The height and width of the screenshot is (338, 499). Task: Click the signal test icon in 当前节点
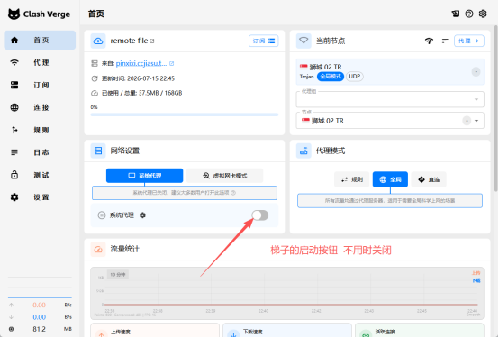pyautogui.click(x=430, y=41)
